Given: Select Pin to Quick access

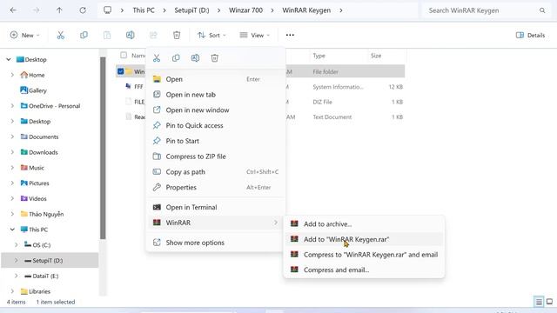Looking at the screenshot, I should (x=215, y=125).
